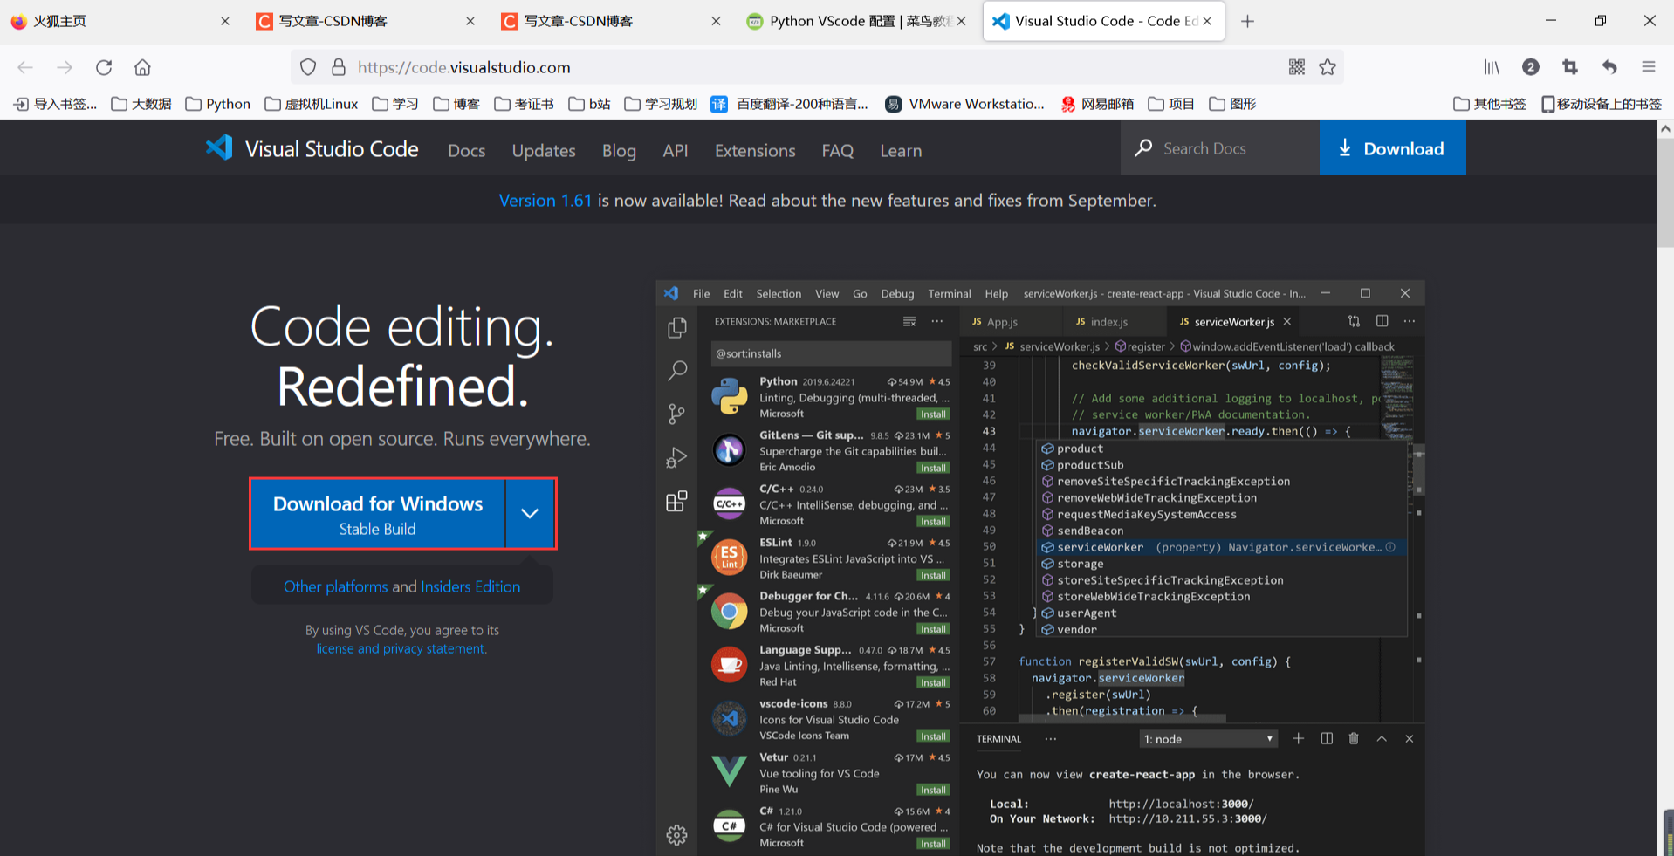The image size is (1674, 856).
Task: Open the 学习规划 bookmarks folder
Action: [x=661, y=104]
